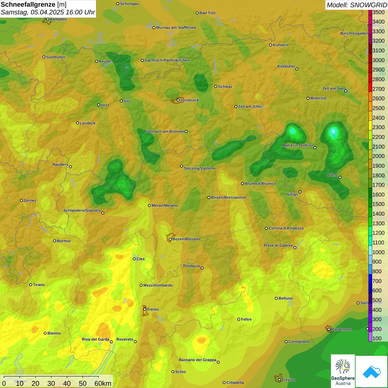Click the legend value 3500

[x=378, y=12]
